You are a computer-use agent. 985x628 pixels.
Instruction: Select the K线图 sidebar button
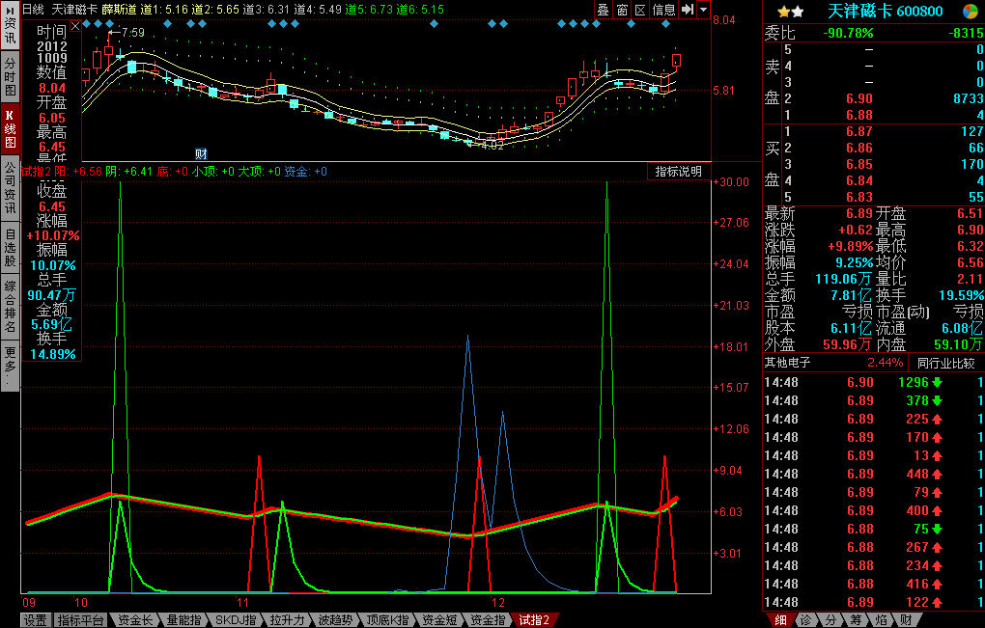(10, 128)
